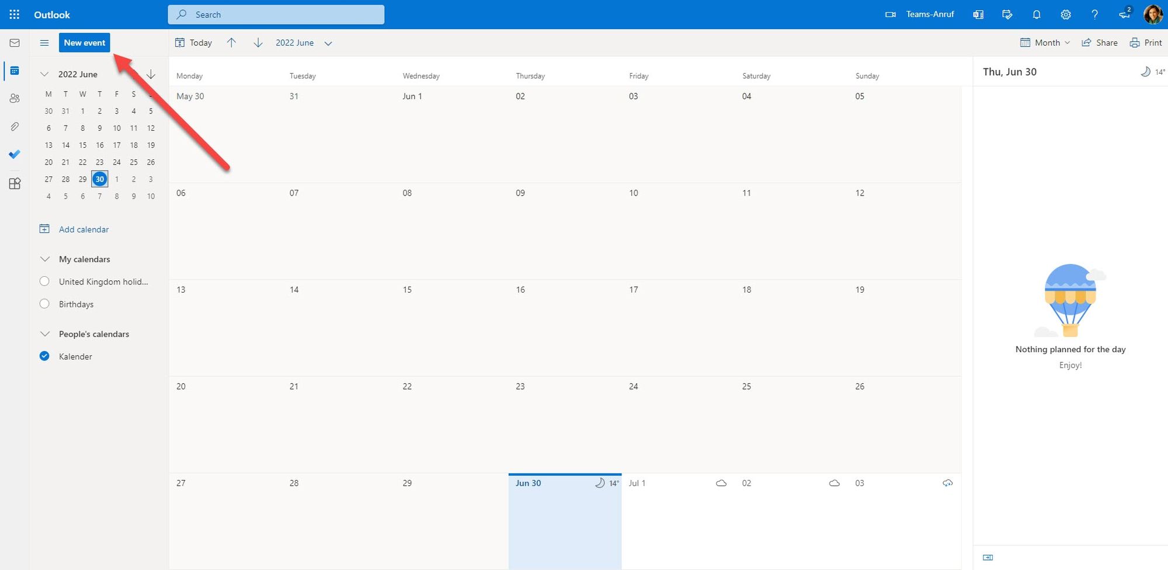Open People contacts from the sidebar
The height and width of the screenshot is (570, 1168).
click(15, 99)
